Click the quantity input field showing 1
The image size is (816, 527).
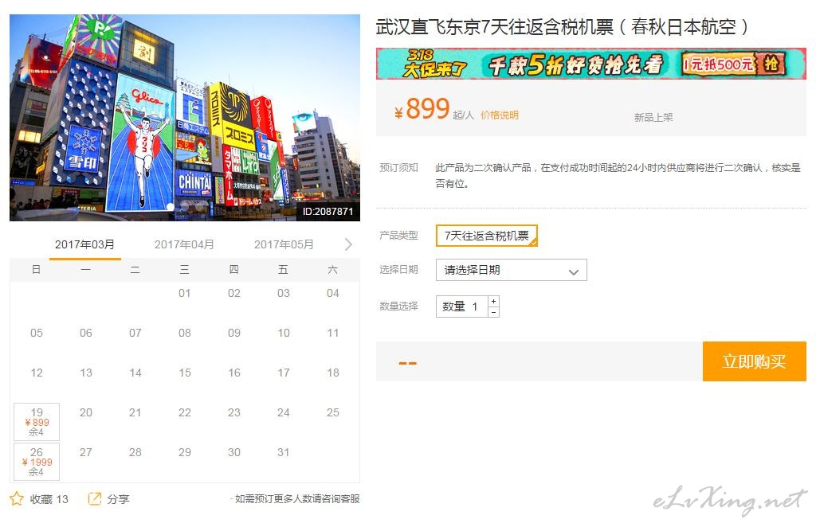462,306
